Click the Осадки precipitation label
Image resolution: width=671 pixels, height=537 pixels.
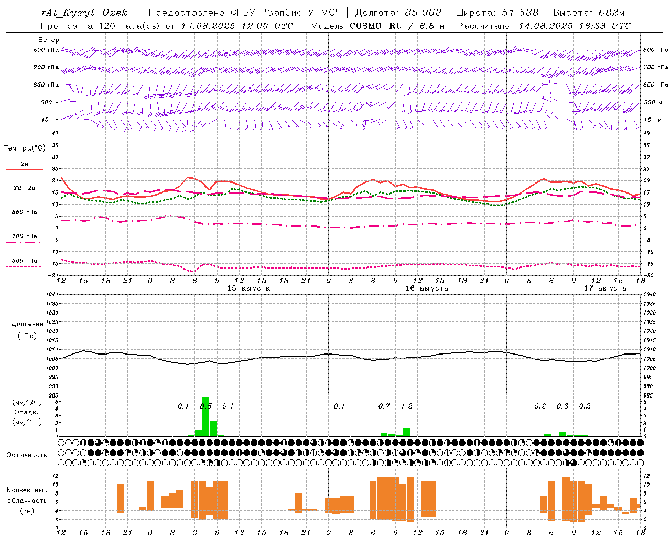pos(27,412)
